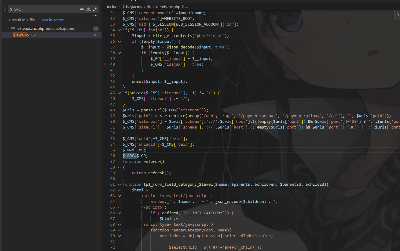The image size is (400, 251).
Task: Open the includes breadcrumb
Action: pos(114,7)
